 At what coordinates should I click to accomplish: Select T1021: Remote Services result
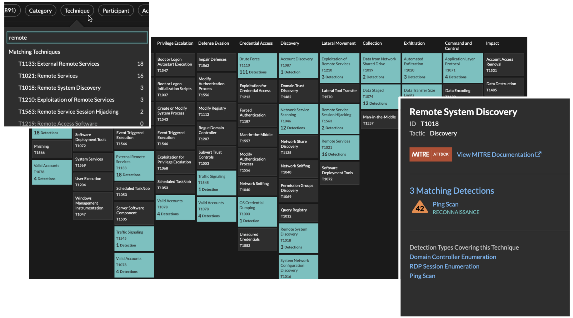(77, 76)
